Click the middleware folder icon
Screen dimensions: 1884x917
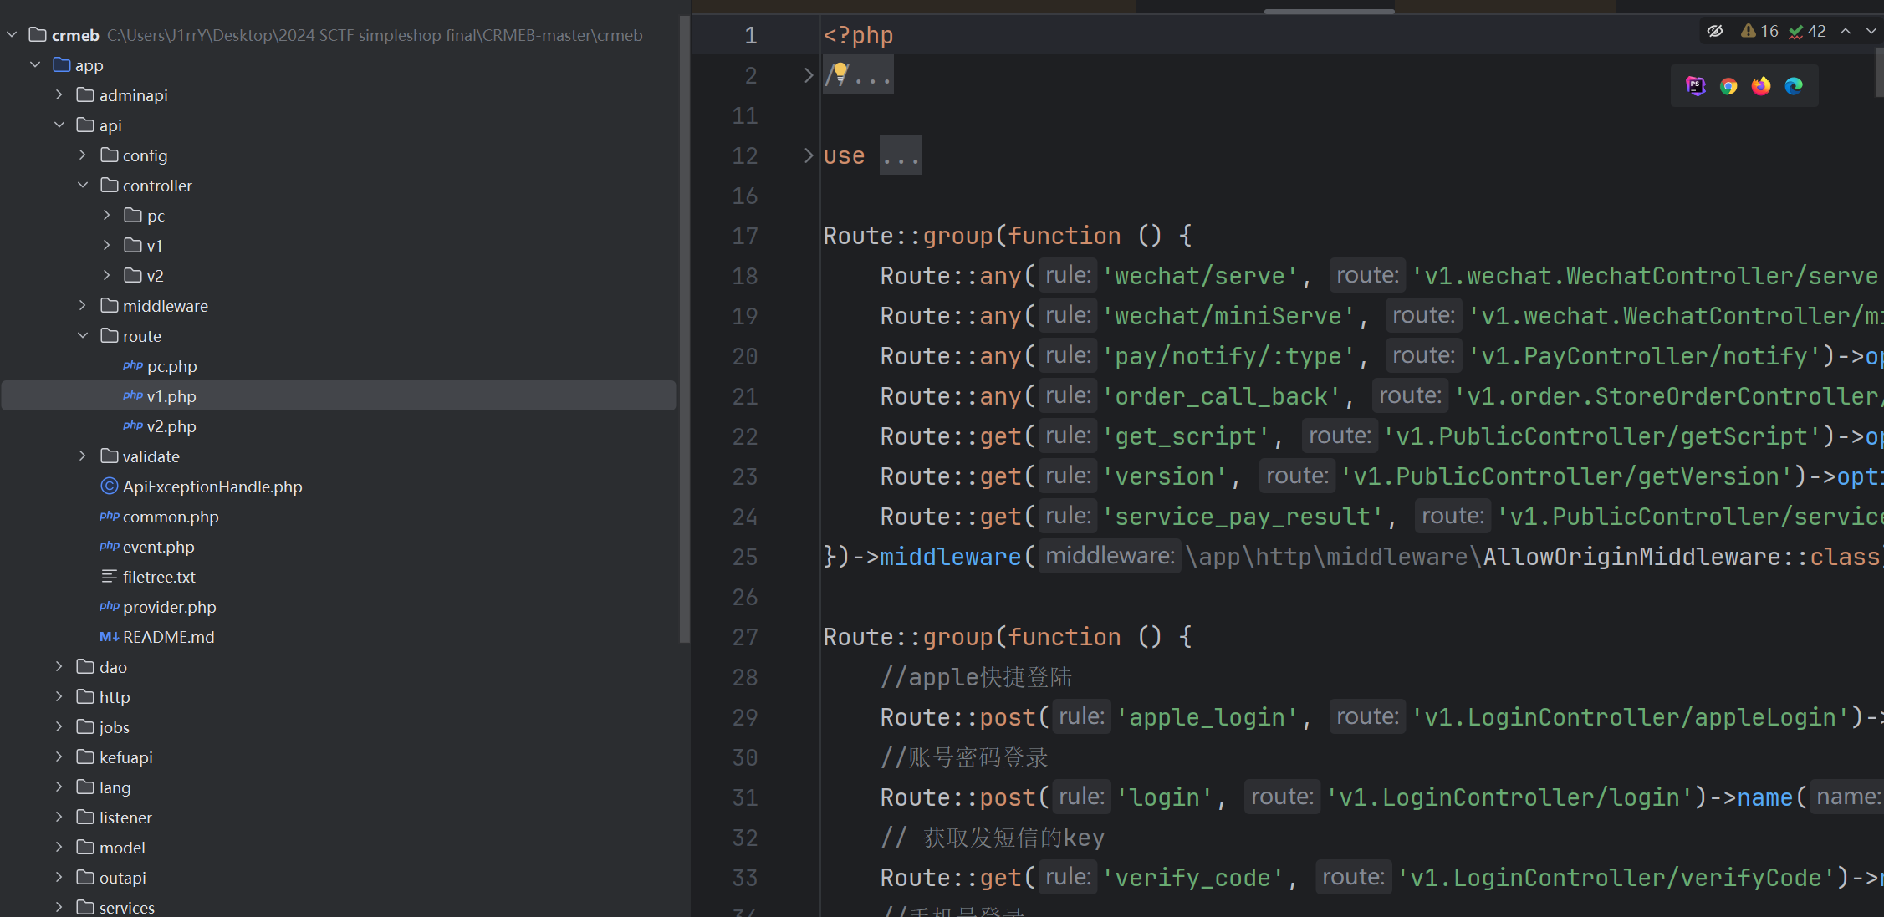point(109,305)
